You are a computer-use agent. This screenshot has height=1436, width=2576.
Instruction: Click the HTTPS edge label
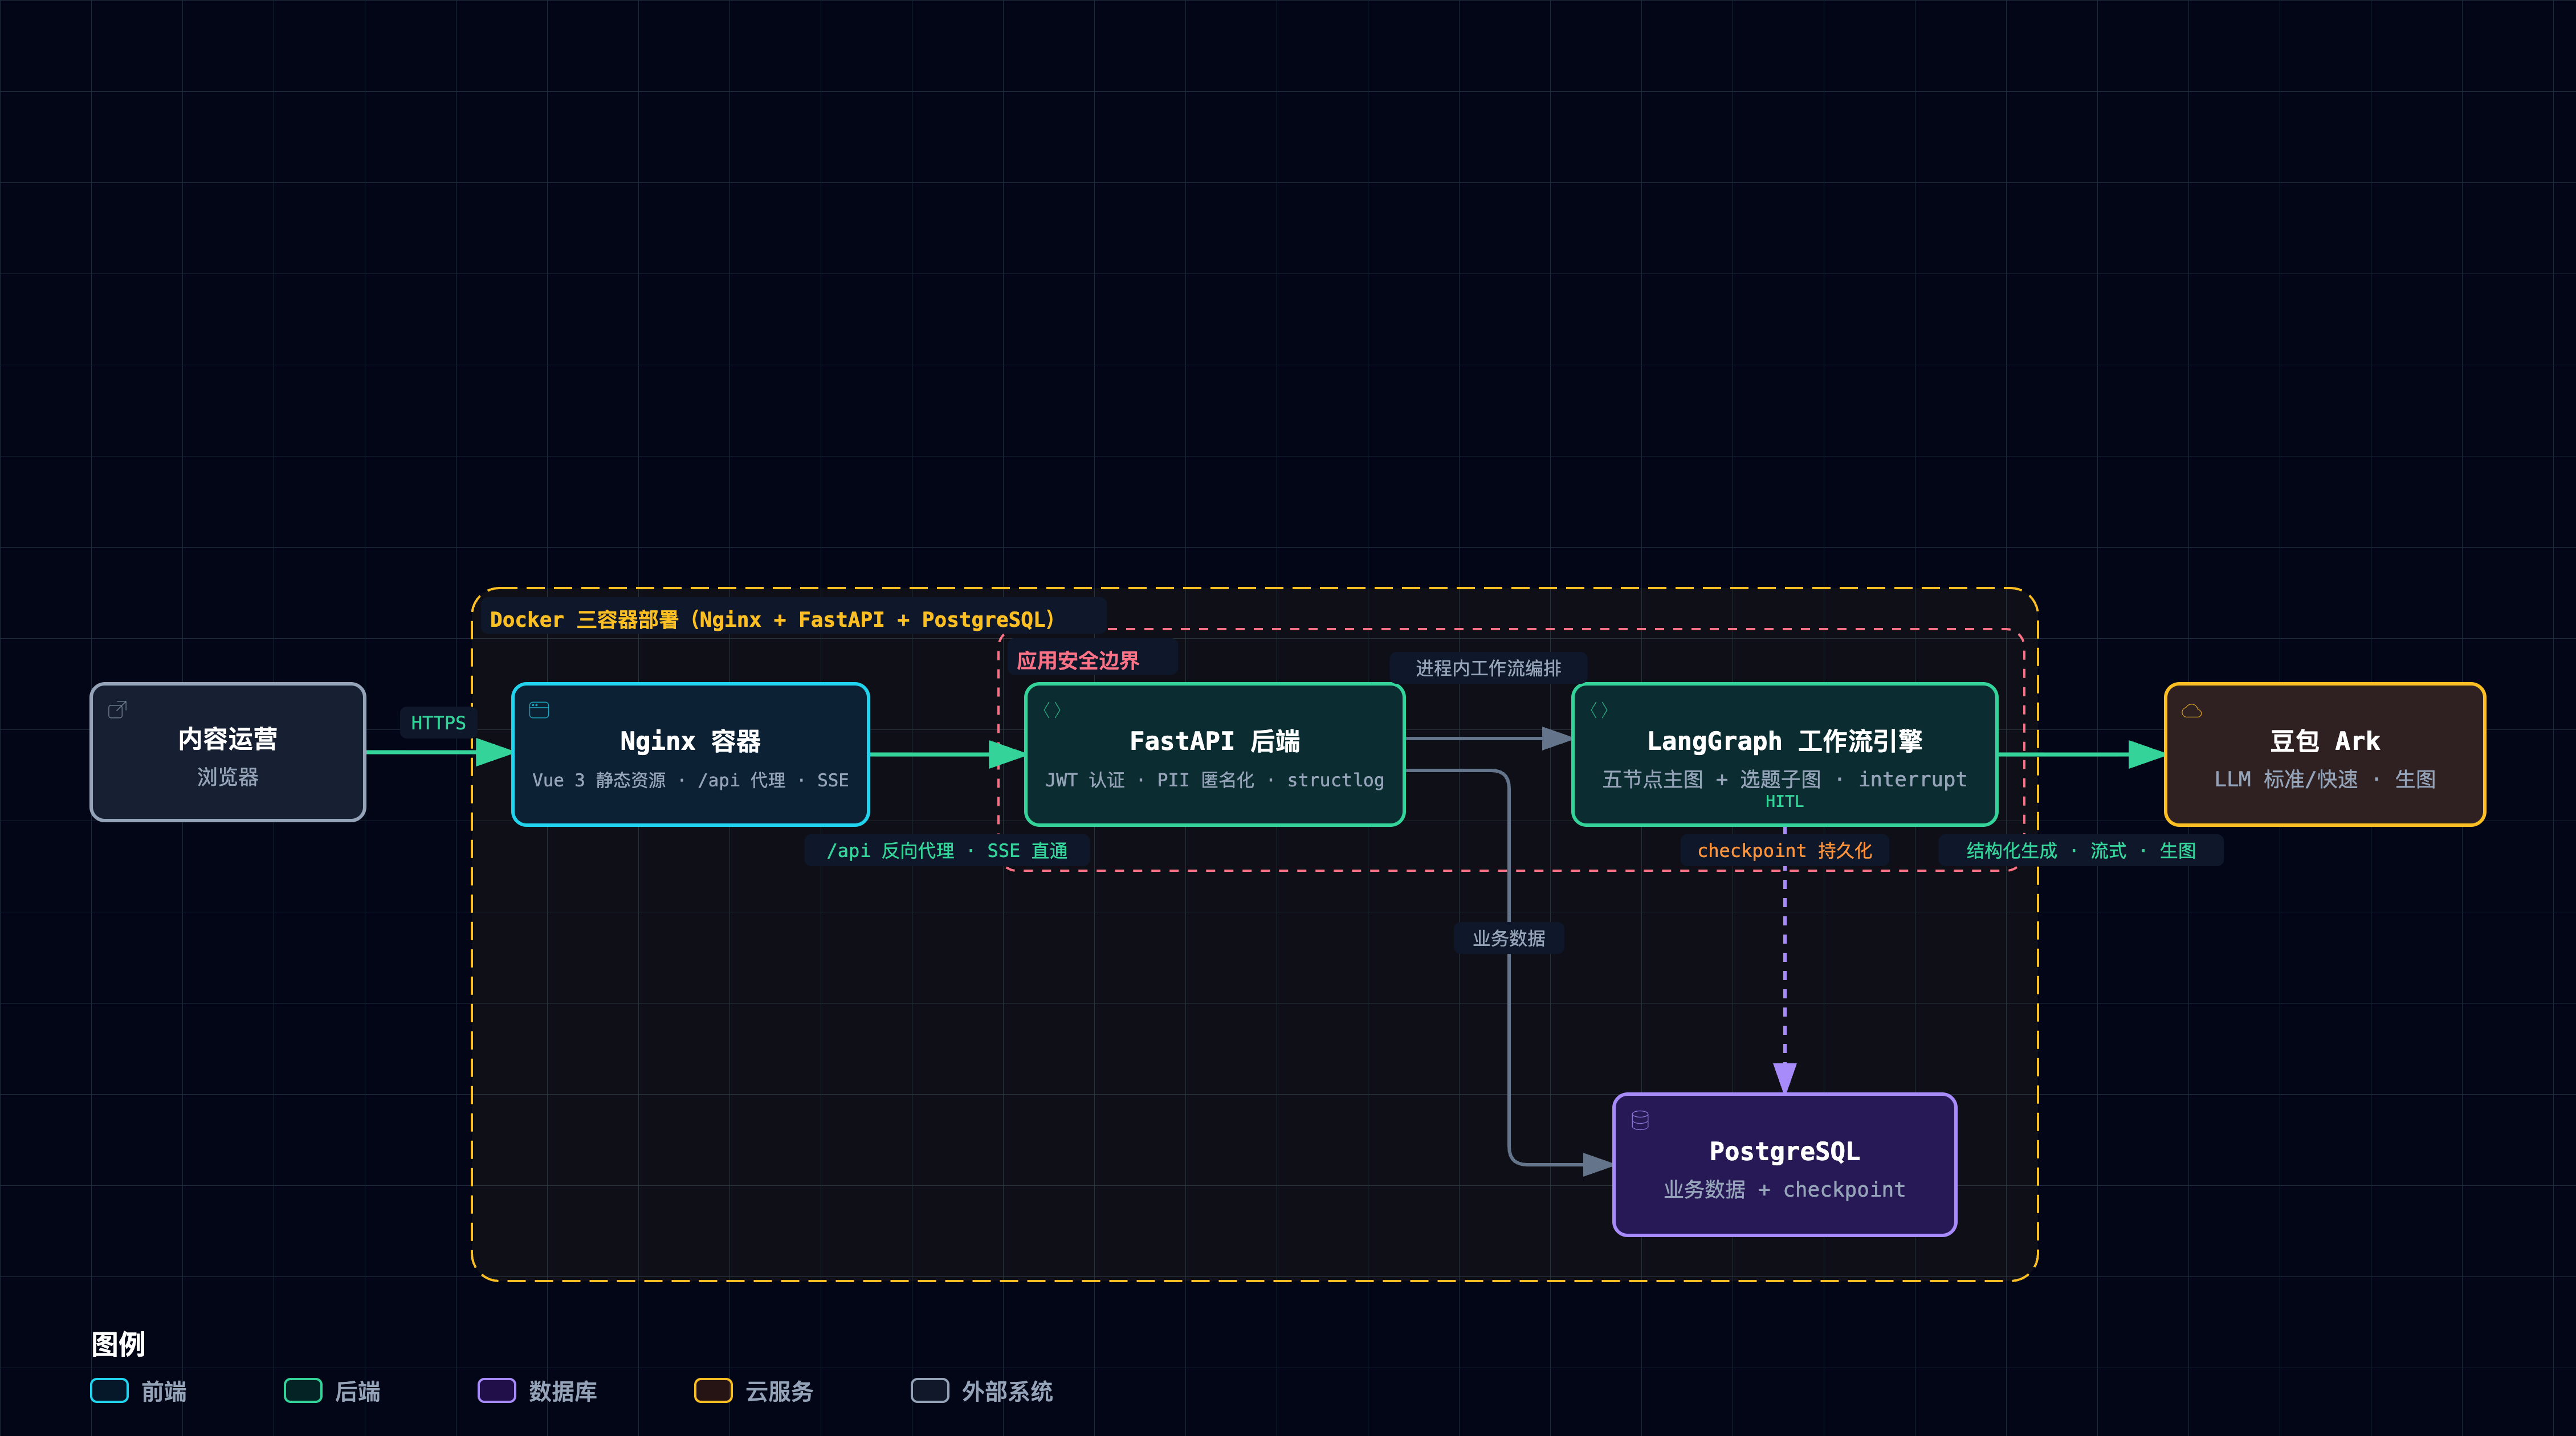pos(438,723)
